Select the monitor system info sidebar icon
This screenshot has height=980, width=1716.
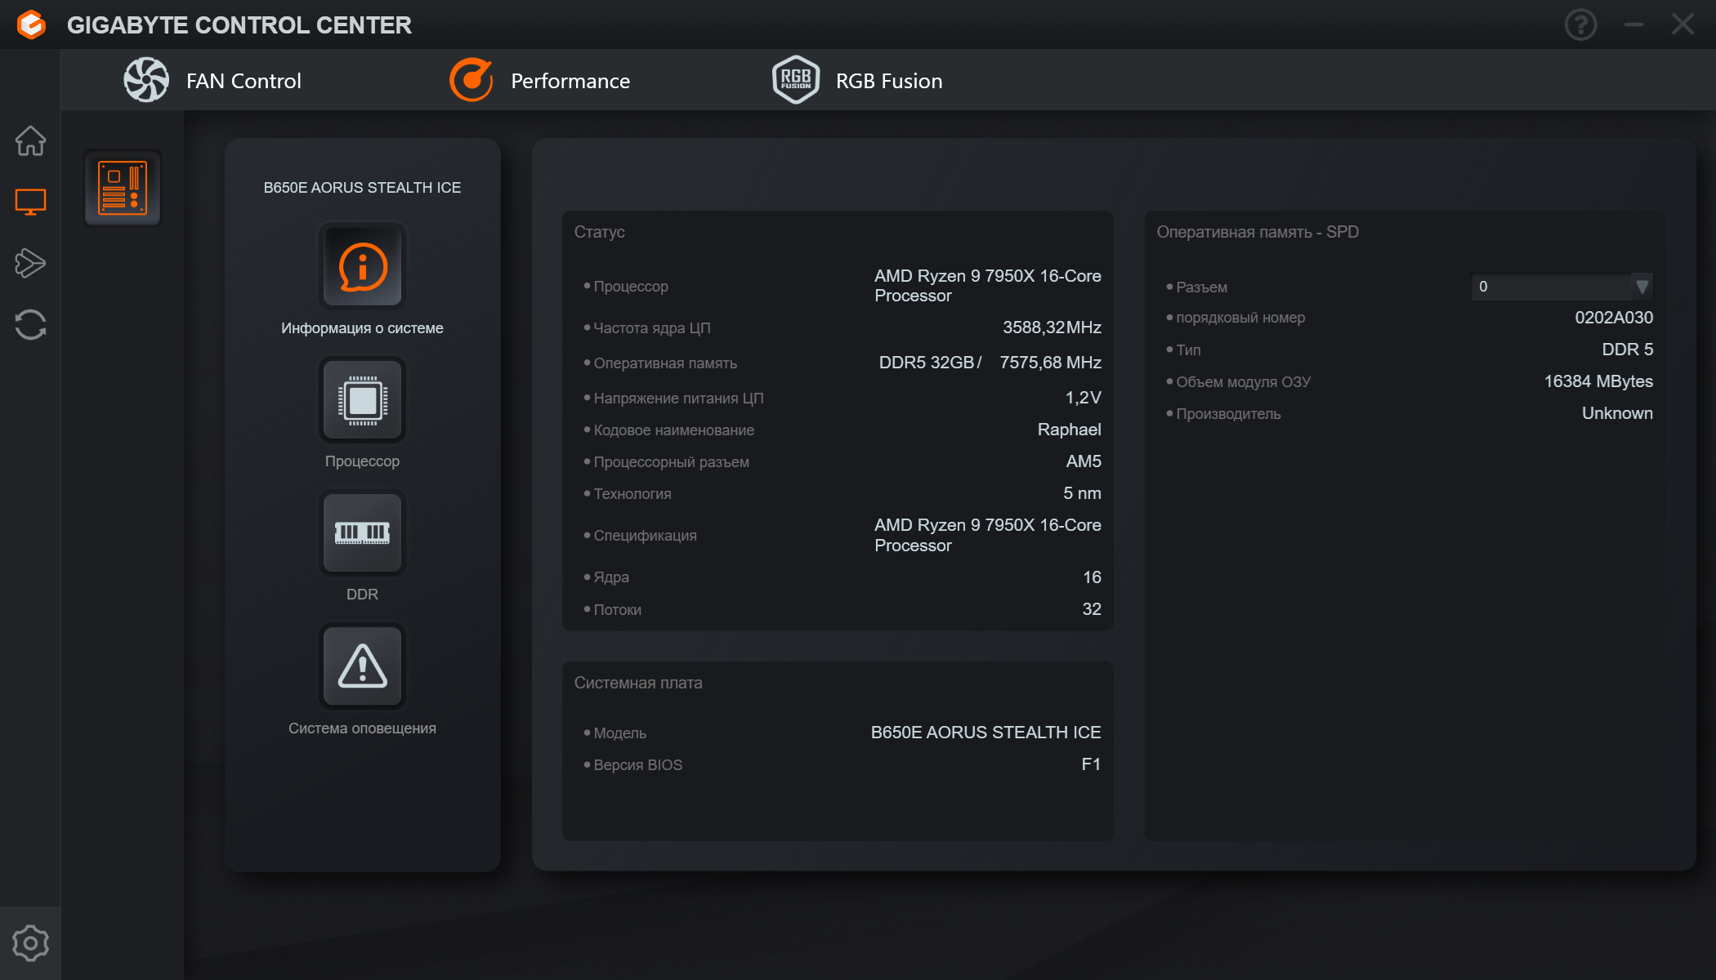coord(30,202)
